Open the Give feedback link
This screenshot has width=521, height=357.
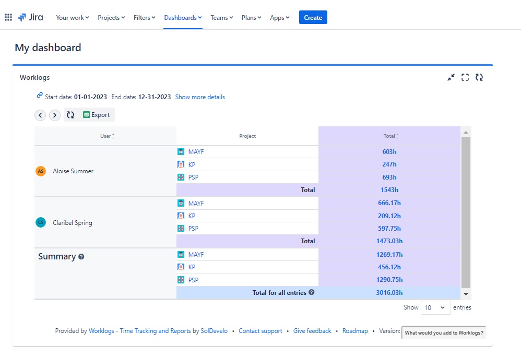312,331
